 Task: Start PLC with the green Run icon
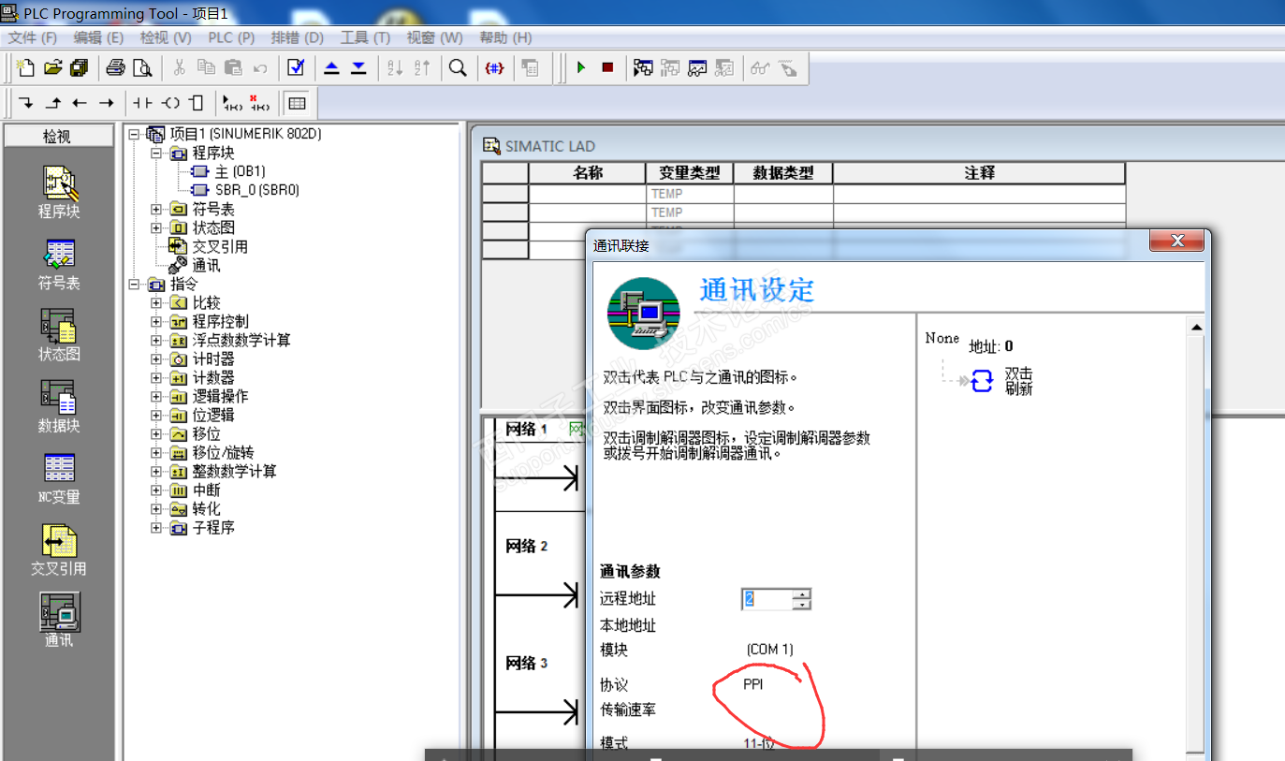tap(581, 67)
